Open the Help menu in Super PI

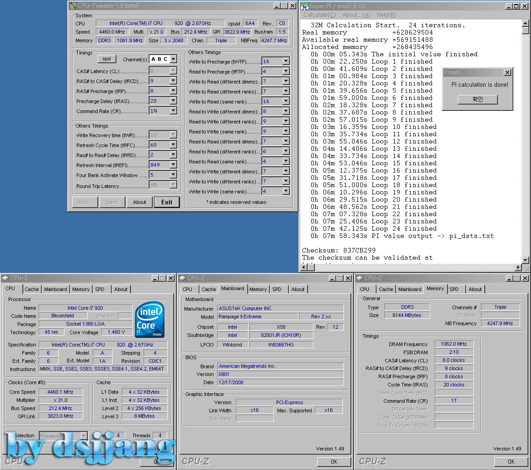387,15
